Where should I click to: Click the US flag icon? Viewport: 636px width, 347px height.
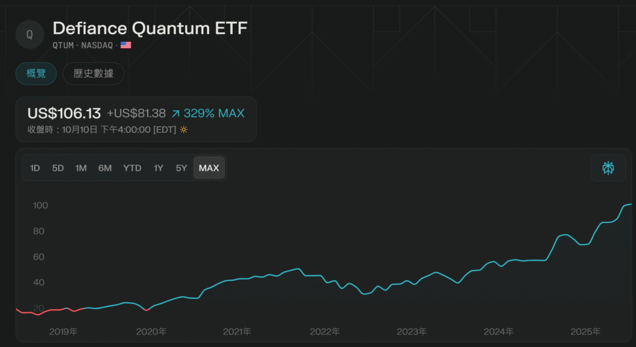click(x=125, y=45)
